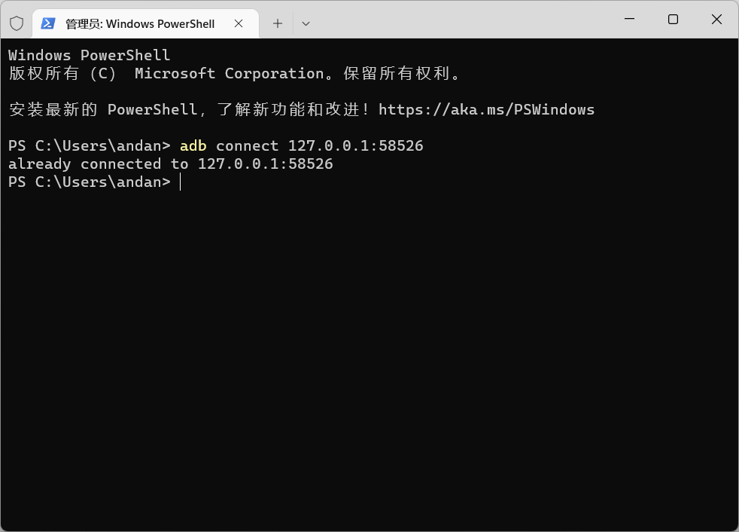Click the first PS C:\Users\andan> prompt
Image resolution: width=739 pixels, height=532 pixels.
[89, 146]
